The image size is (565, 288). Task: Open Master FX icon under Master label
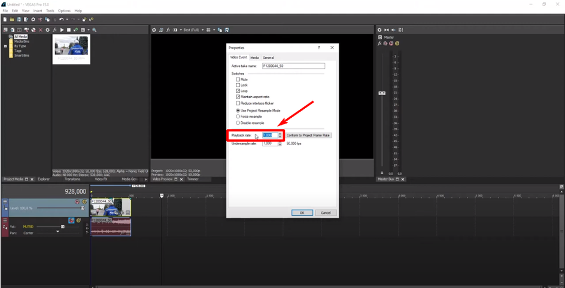379,44
